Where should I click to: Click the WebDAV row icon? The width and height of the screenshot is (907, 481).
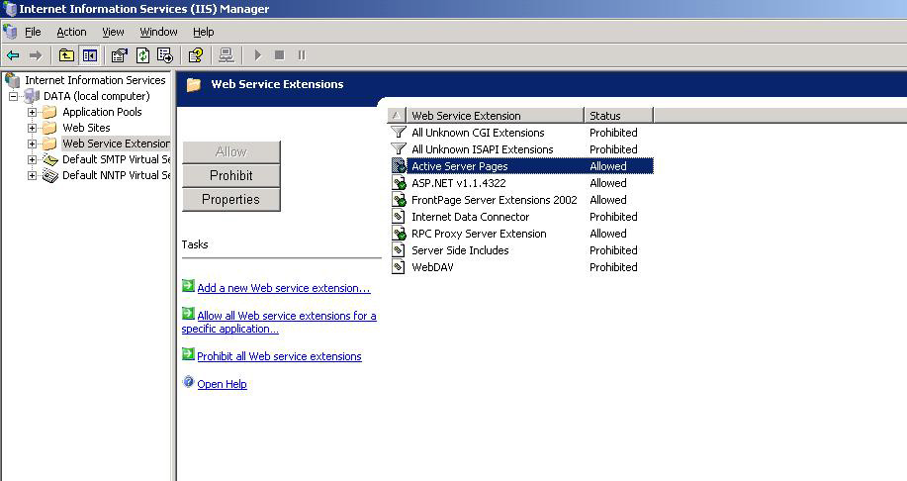click(x=398, y=267)
